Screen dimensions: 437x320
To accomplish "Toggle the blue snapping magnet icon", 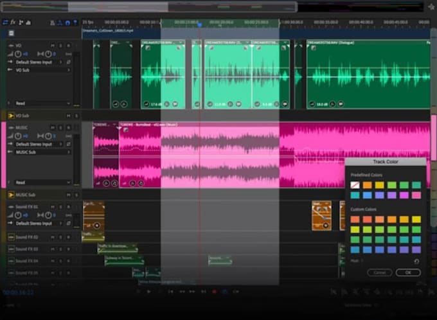I will (67, 23).
